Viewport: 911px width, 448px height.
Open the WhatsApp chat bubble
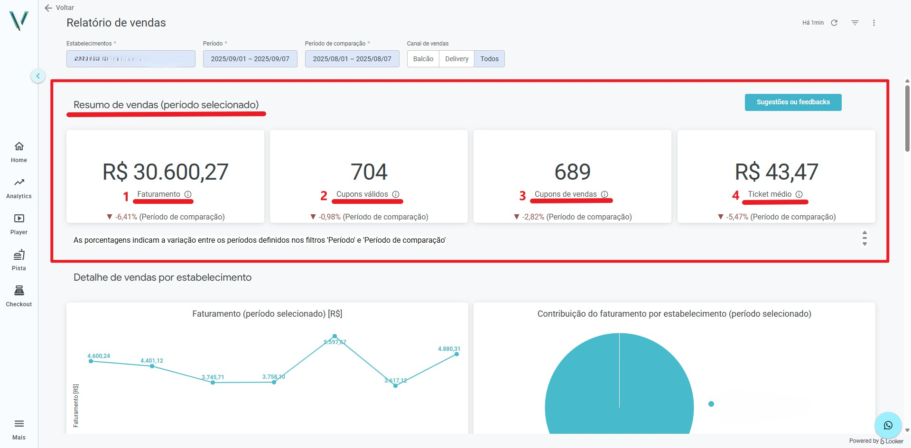coord(888,425)
